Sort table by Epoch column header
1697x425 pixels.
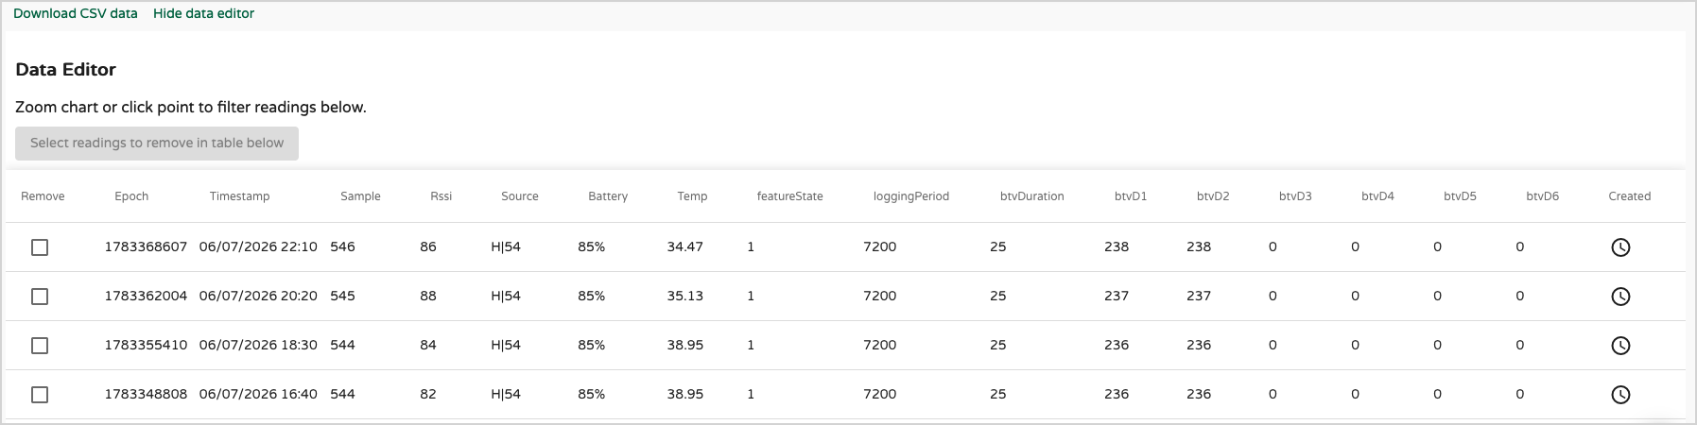pyautogui.click(x=131, y=196)
